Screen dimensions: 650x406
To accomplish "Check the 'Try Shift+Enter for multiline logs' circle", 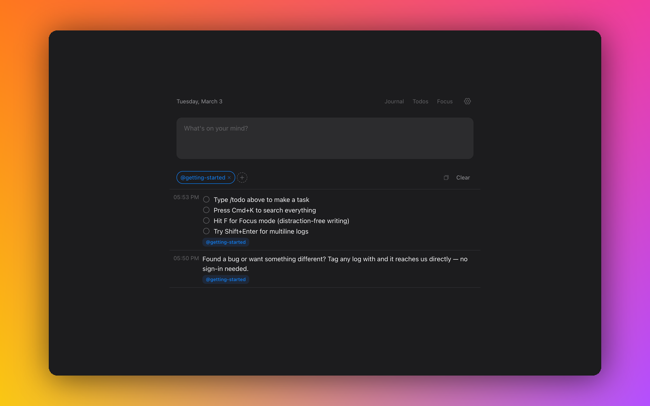I will coord(206,231).
